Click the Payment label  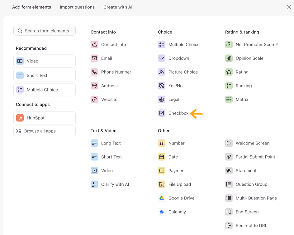point(177,171)
